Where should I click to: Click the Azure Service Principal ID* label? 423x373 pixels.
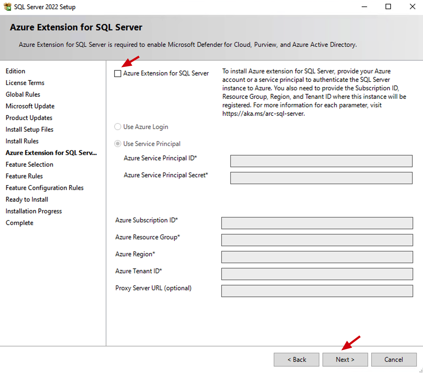click(x=160, y=158)
